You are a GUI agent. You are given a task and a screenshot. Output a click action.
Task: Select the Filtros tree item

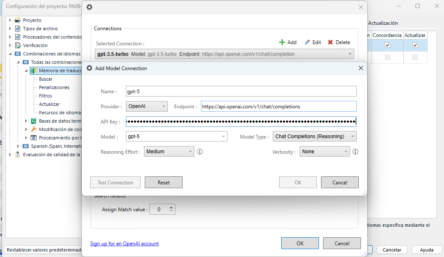[45, 96]
